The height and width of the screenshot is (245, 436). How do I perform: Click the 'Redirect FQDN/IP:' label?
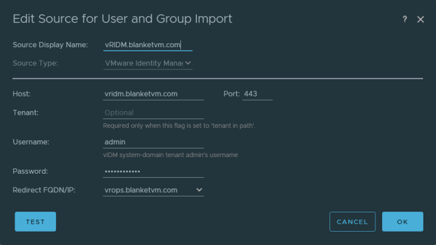[44, 190]
